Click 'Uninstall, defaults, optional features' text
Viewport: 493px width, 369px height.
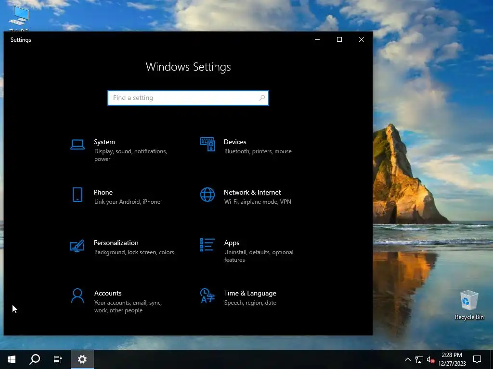(259, 256)
